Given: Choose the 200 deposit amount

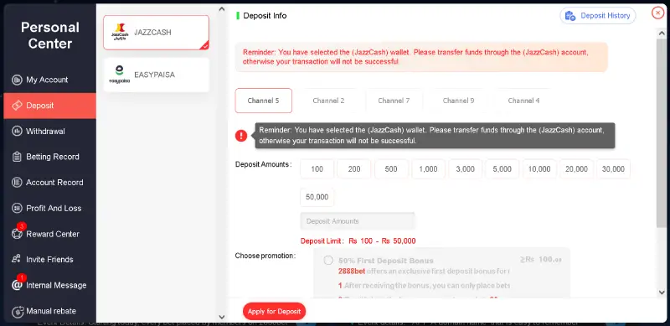Looking at the screenshot, I should pyautogui.click(x=354, y=169).
